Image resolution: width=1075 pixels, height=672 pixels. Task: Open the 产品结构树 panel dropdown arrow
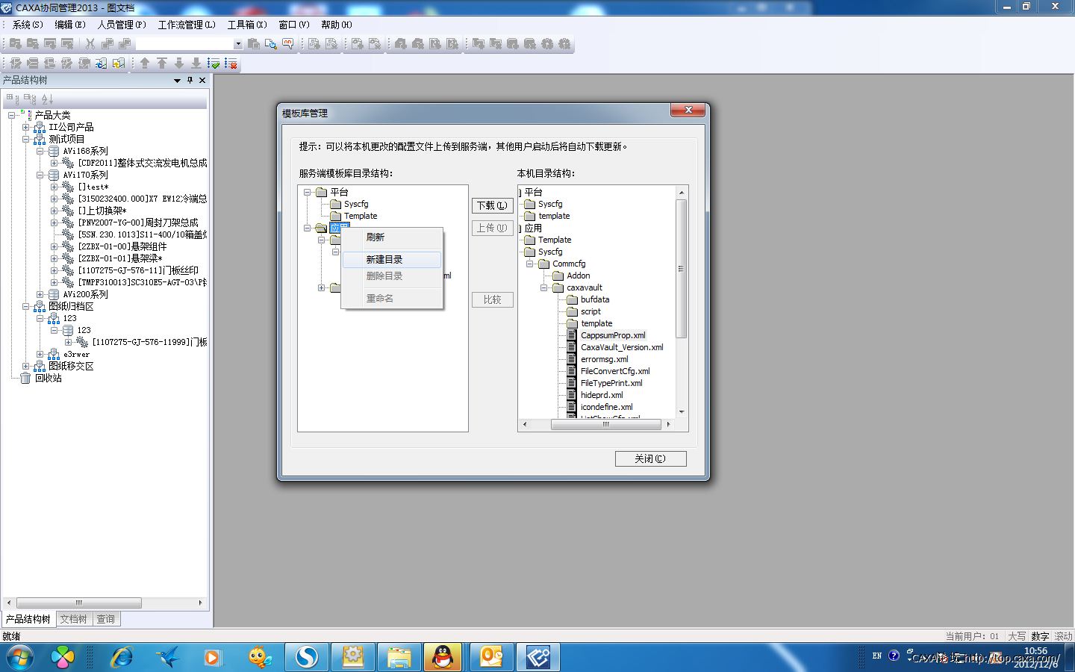[177, 80]
